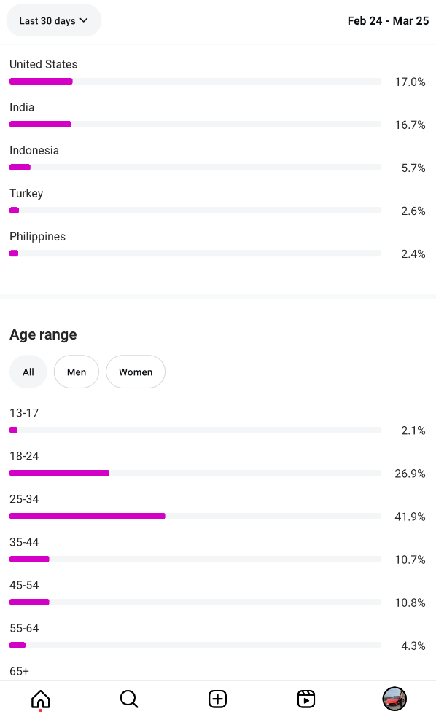Tap the create new post plus icon
The width and height of the screenshot is (436, 714).
(x=218, y=699)
